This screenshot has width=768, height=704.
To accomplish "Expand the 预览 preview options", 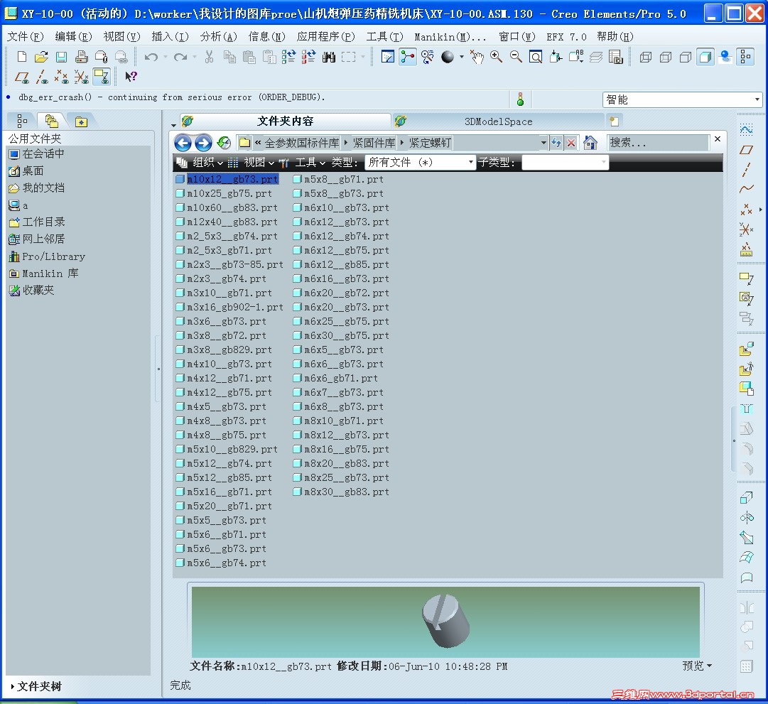I will [697, 666].
